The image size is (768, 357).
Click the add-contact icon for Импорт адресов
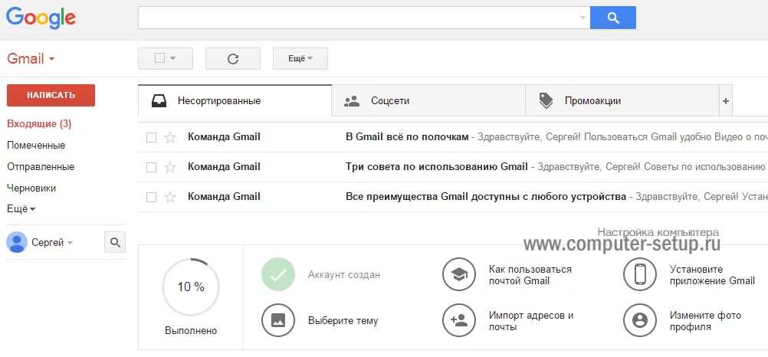(x=459, y=320)
